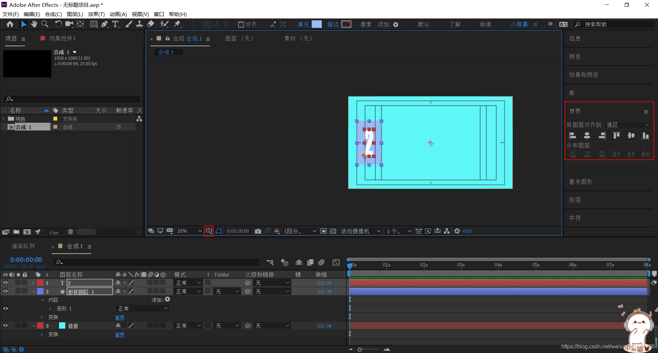Hide text layer 2 with eye toggle
This screenshot has width=658, height=353.
[x=5, y=283]
